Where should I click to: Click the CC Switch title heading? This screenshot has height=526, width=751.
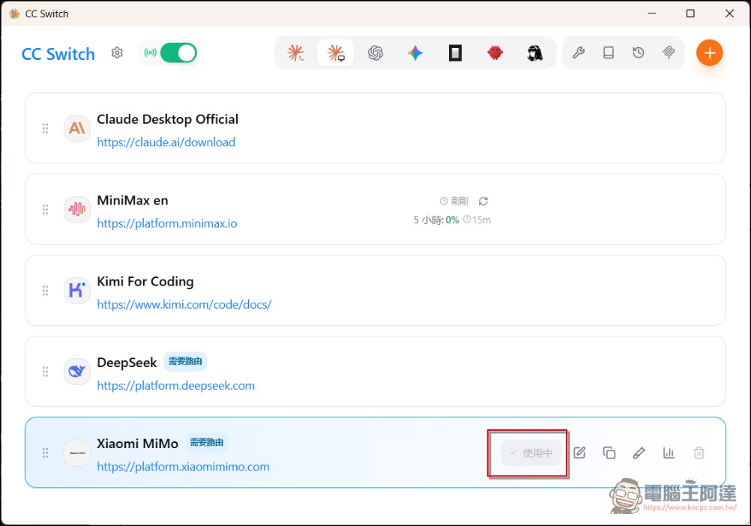point(58,54)
